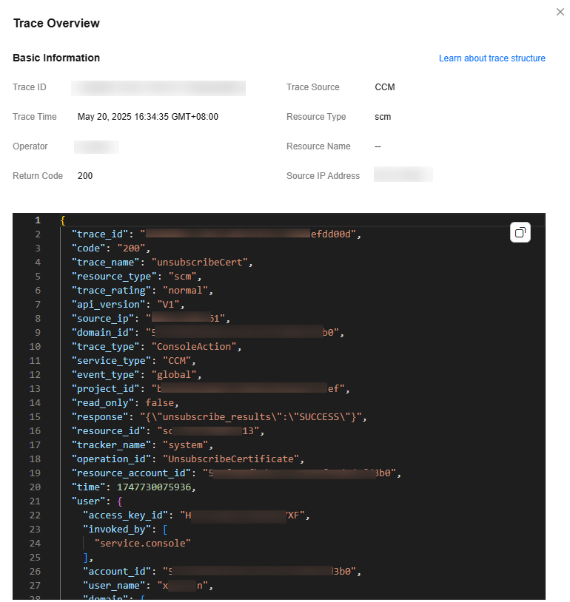Copy the trace JSON with the copy icon
570x602 pixels.
point(520,233)
